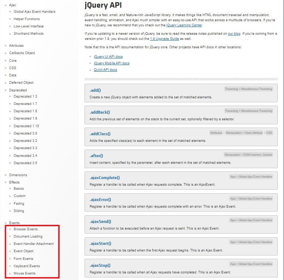284x280 pixels.
Task: Open Deprecated 3.5 subcategory
Action: 25,163
